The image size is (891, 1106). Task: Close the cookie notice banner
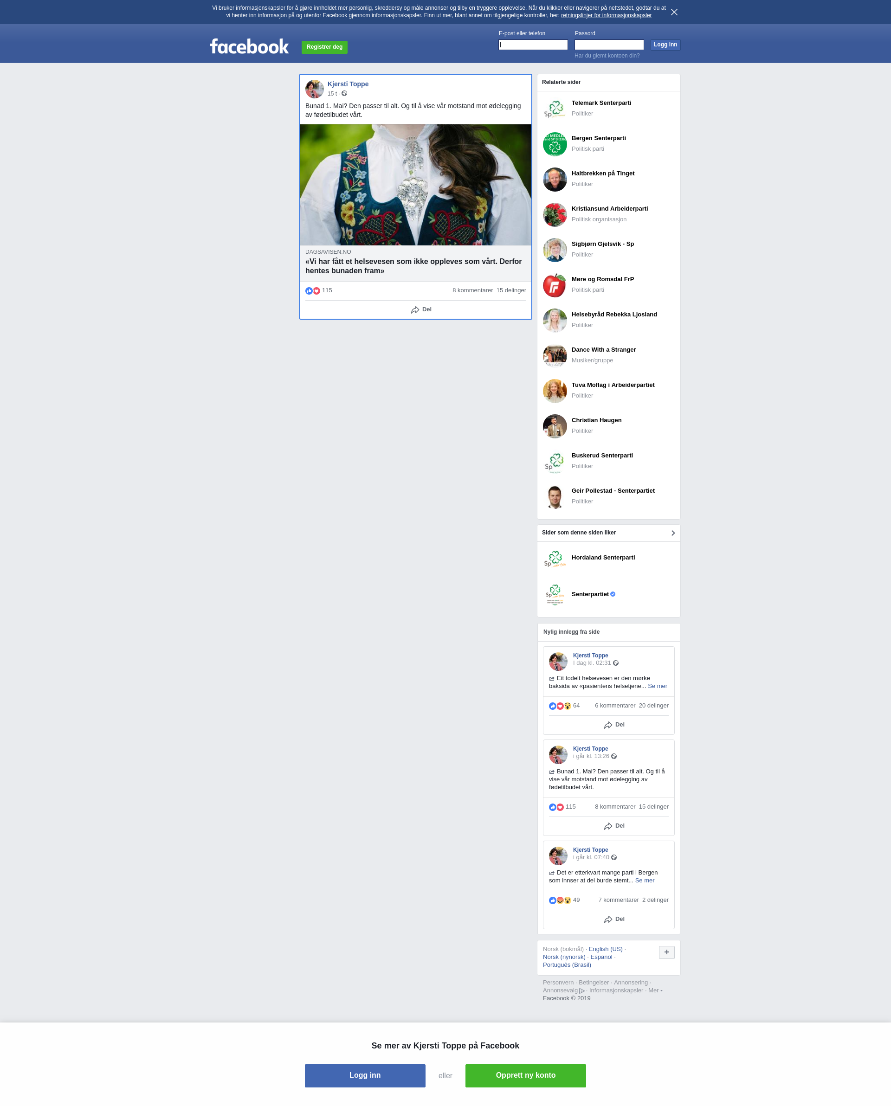point(674,12)
